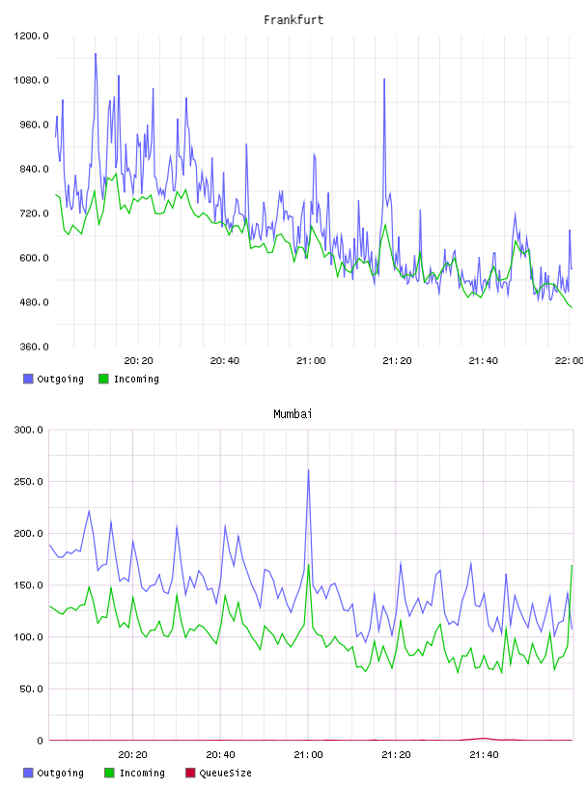Click the 21:00 Outgoing peak in Mumbai chart
The width and height of the screenshot is (587, 788).
point(308,471)
